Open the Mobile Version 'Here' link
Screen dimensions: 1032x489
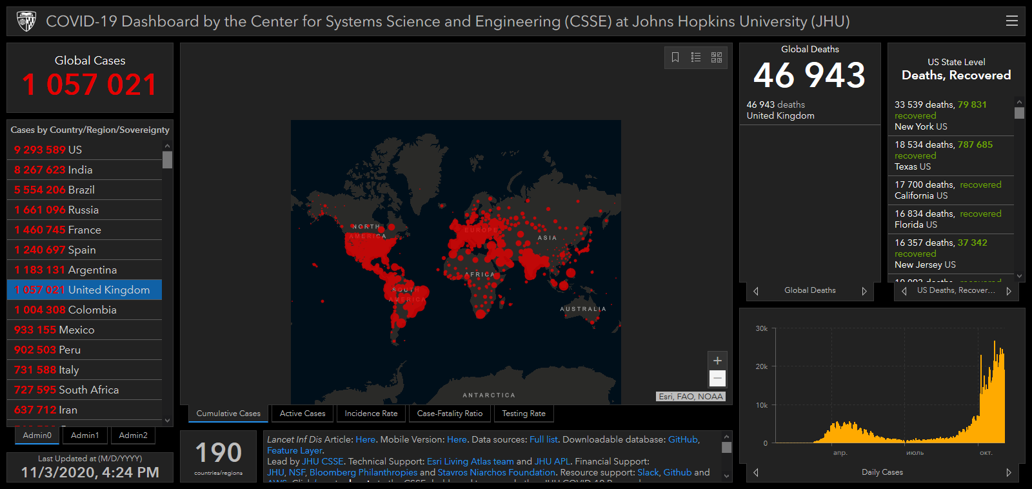pyautogui.click(x=457, y=439)
